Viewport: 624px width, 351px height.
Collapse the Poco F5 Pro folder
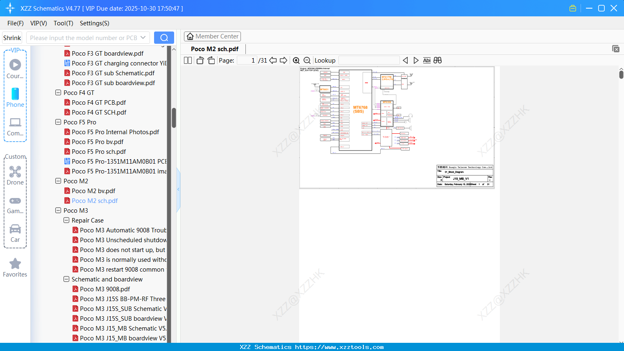pyautogui.click(x=58, y=122)
